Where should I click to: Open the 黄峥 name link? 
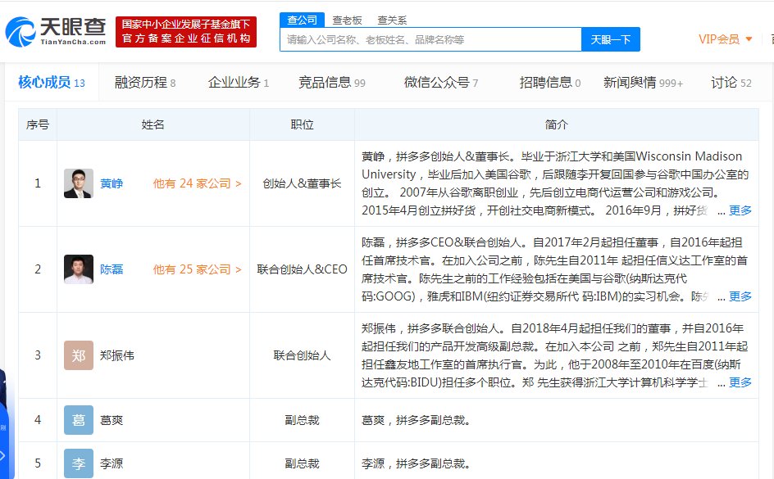112,183
